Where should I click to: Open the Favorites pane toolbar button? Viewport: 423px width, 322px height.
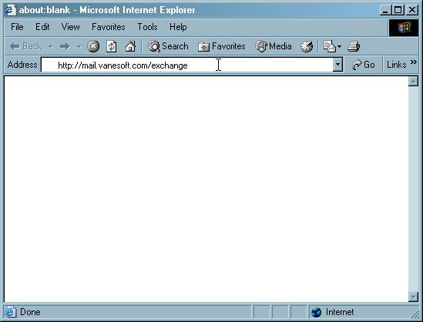coord(221,46)
